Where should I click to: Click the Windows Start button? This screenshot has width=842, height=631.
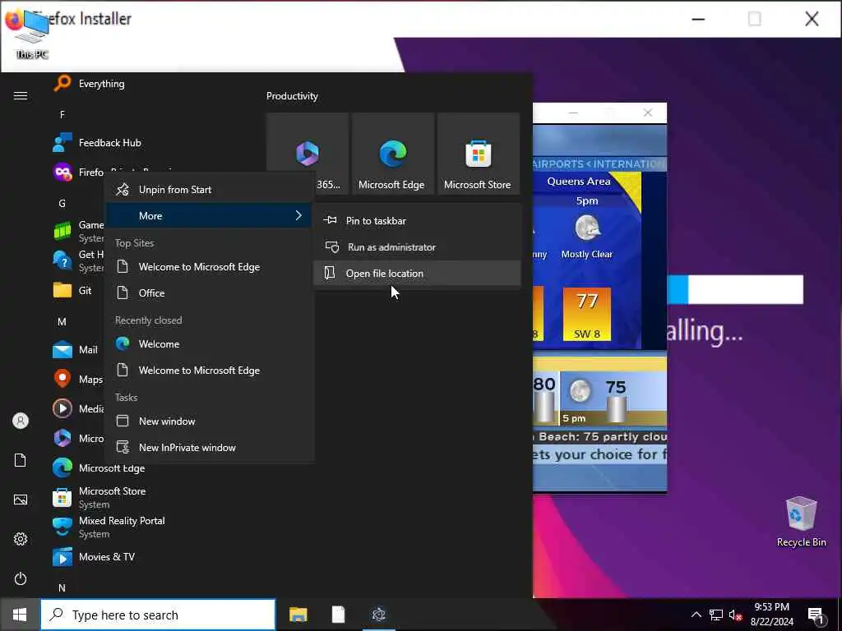pos(20,615)
